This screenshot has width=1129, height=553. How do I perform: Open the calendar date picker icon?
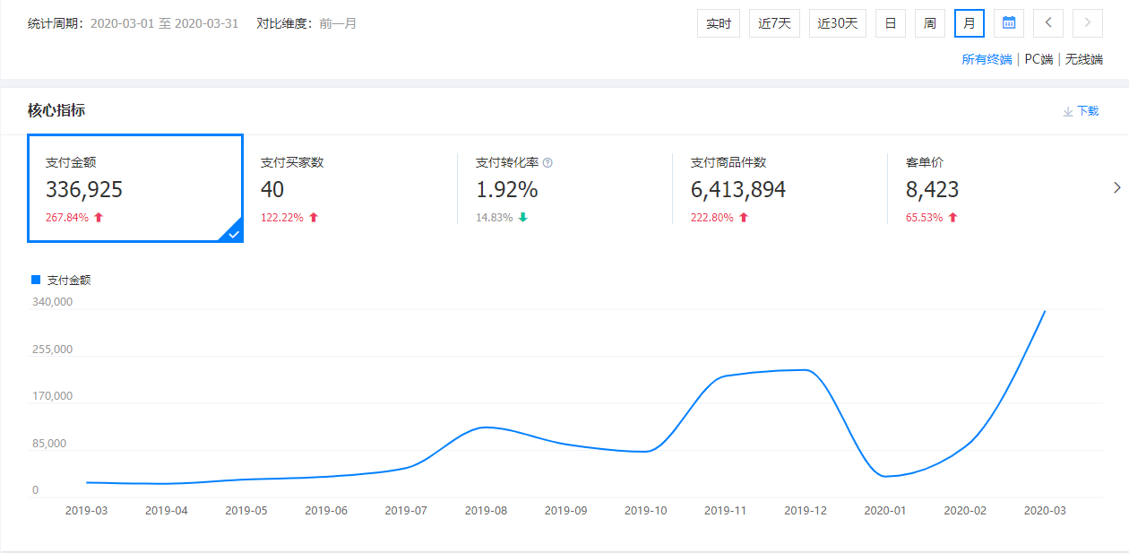tap(1009, 23)
